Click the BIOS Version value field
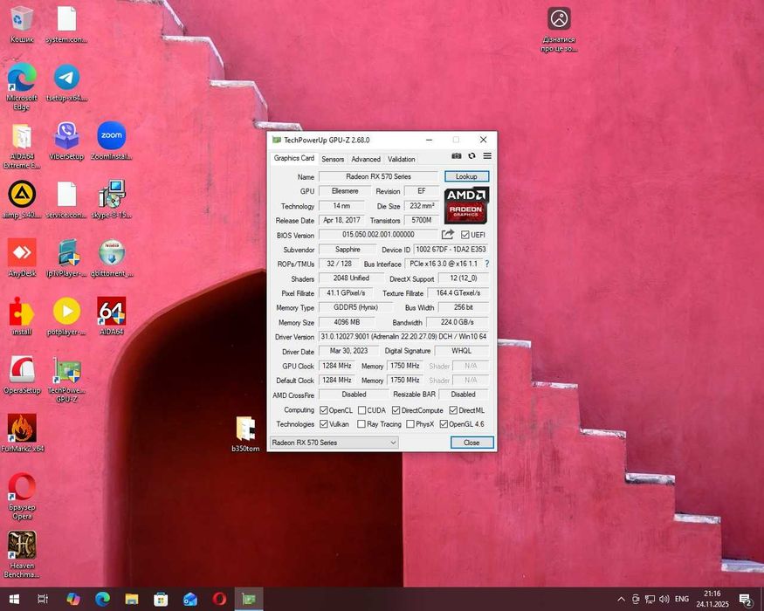This screenshot has width=764, height=611. 378,235
